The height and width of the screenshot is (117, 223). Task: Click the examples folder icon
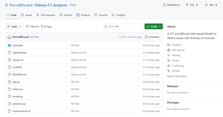(9, 45)
